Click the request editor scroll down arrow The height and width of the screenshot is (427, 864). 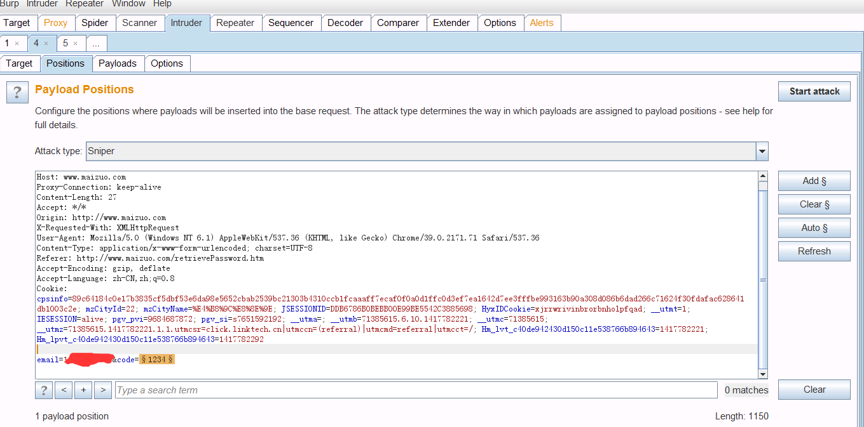point(763,373)
